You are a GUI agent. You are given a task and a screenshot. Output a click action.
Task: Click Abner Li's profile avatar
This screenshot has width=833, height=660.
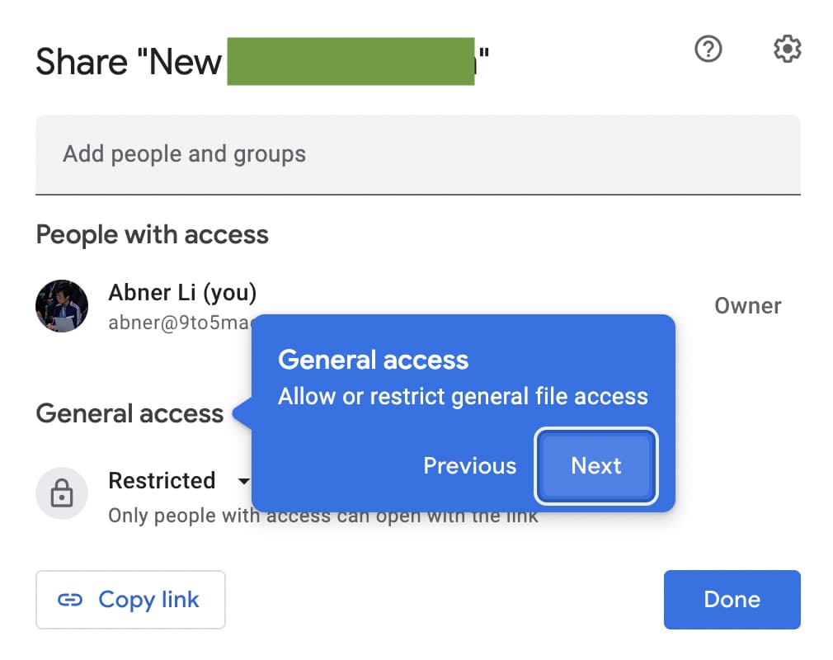click(x=62, y=306)
